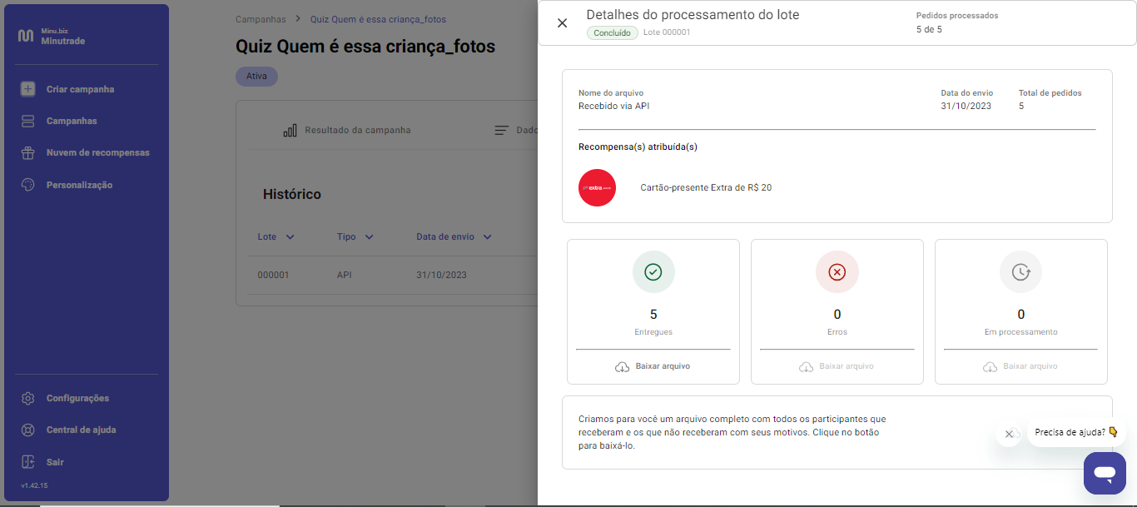Click the Central de ajuda lifebuoy icon
The height and width of the screenshot is (507, 1137).
(x=28, y=430)
